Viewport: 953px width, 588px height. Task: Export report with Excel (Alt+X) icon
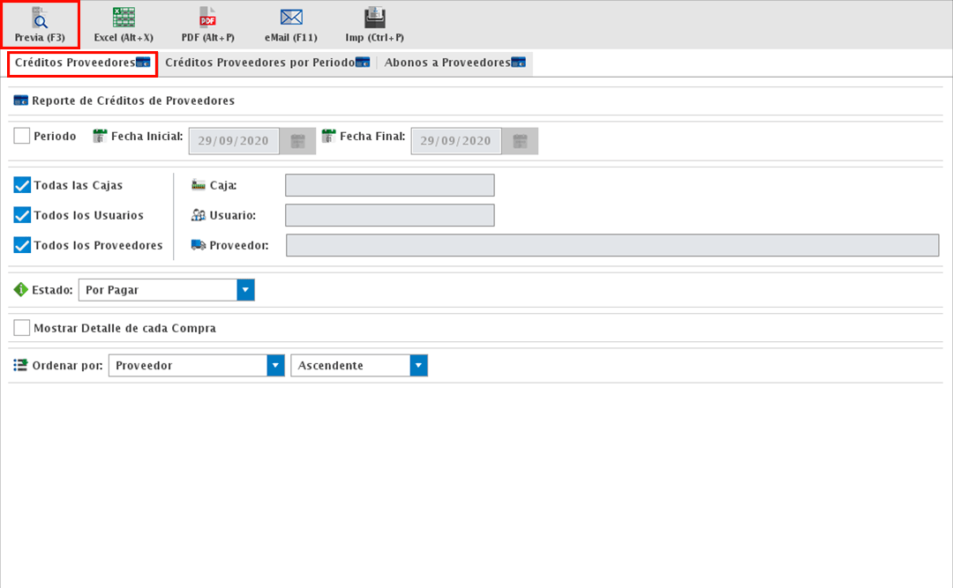pyautogui.click(x=124, y=19)
